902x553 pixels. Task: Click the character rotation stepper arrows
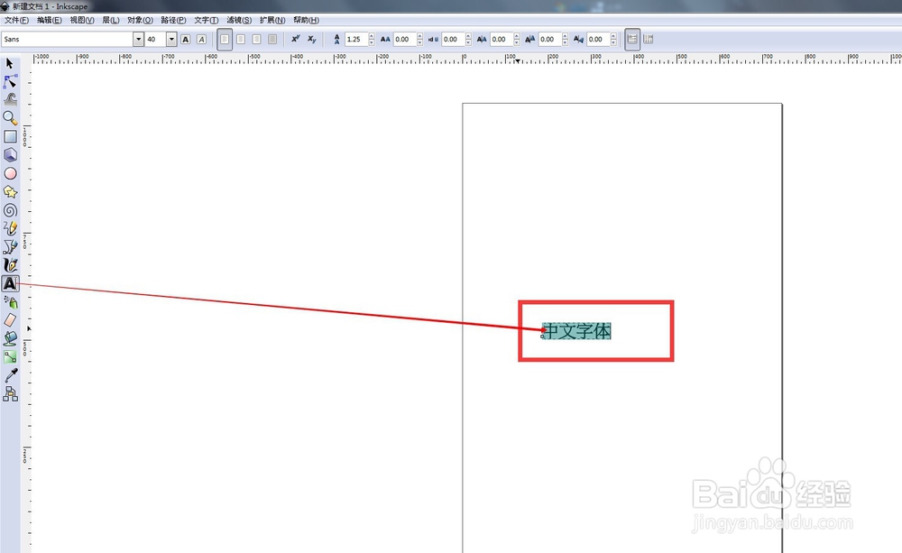(613, 39)
